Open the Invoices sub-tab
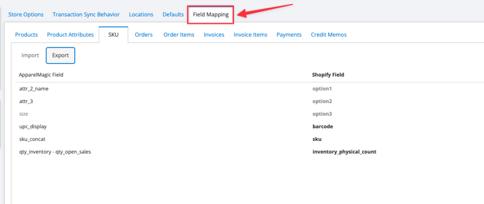The height and width of the screenshot is (204, 484). pos(214,35)
